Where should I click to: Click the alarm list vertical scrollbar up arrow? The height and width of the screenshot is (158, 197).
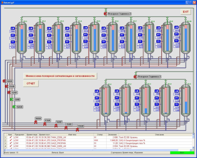[193, 134]
